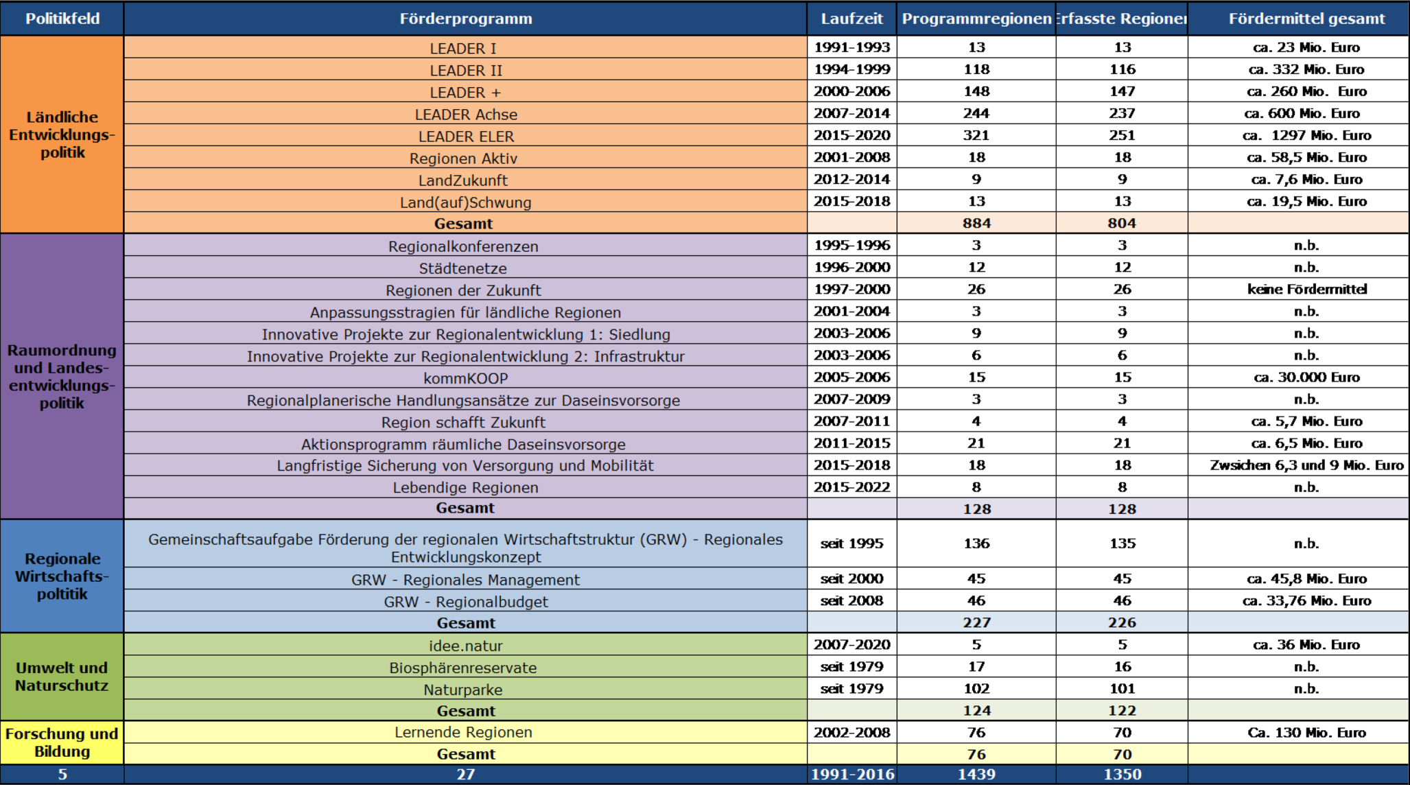Click the LEADER I program cell
The width and height of the screenshot is (1410, 785).
[465, 47]
